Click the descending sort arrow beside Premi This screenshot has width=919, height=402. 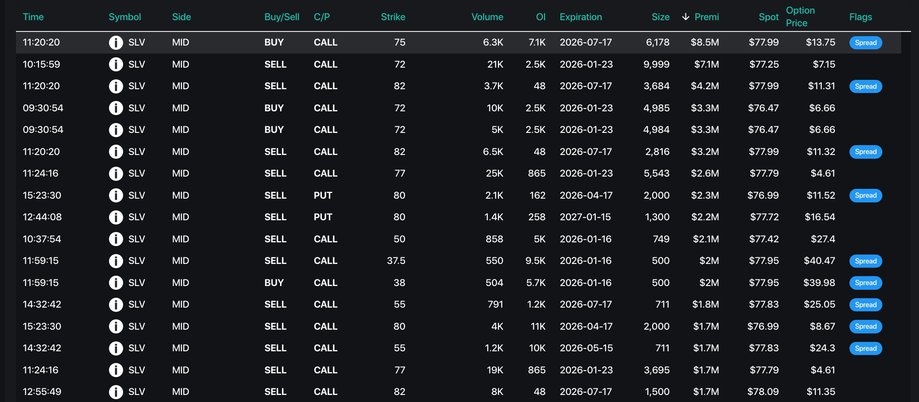[685, 17]
